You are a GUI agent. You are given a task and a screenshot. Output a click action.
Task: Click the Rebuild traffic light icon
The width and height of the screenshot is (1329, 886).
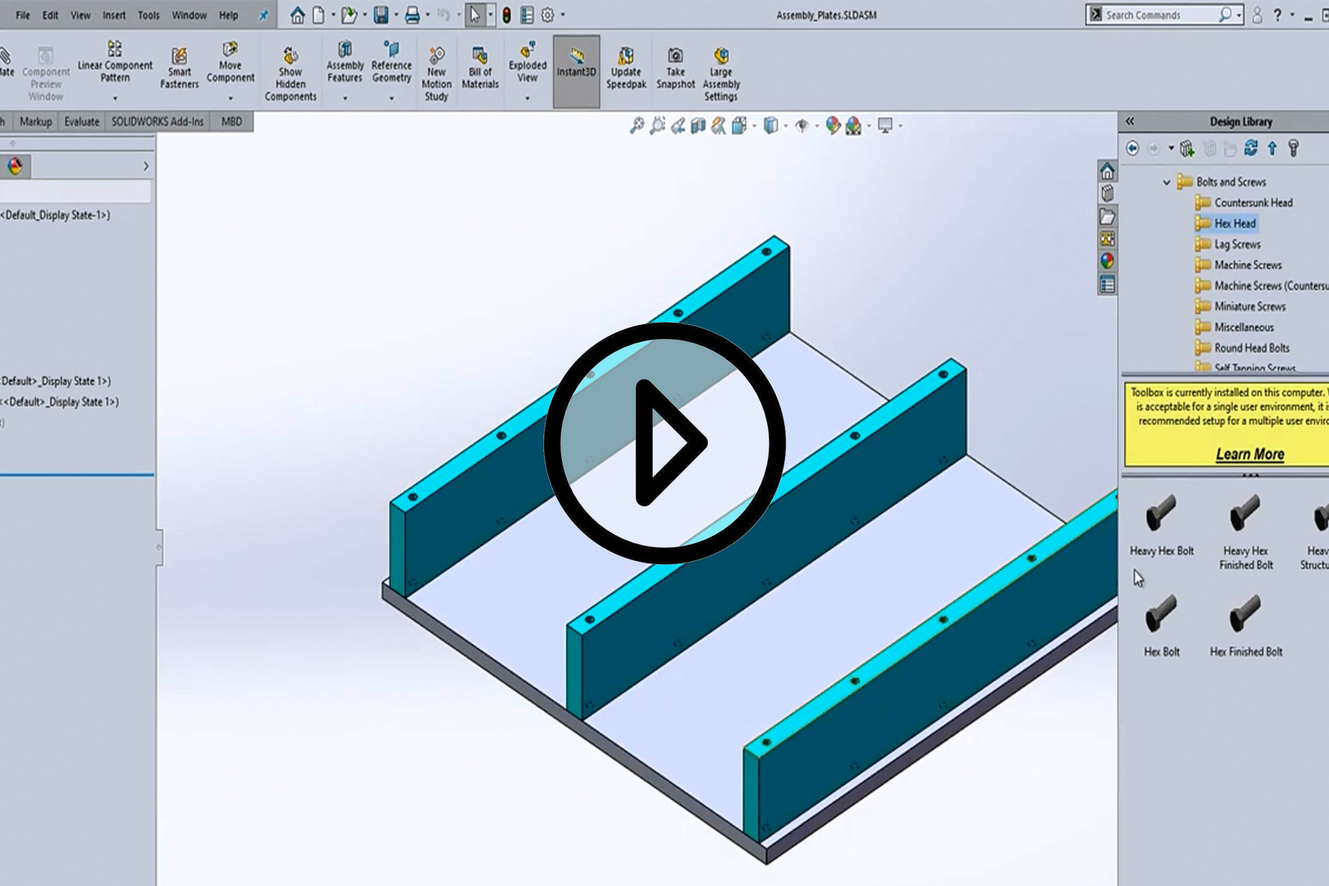click(506, 15)
